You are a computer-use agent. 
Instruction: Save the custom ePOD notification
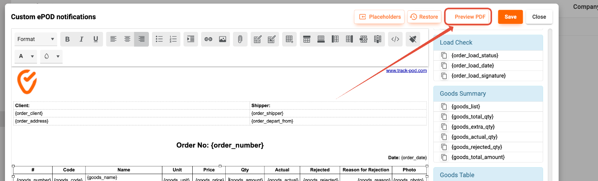[510, 17]
